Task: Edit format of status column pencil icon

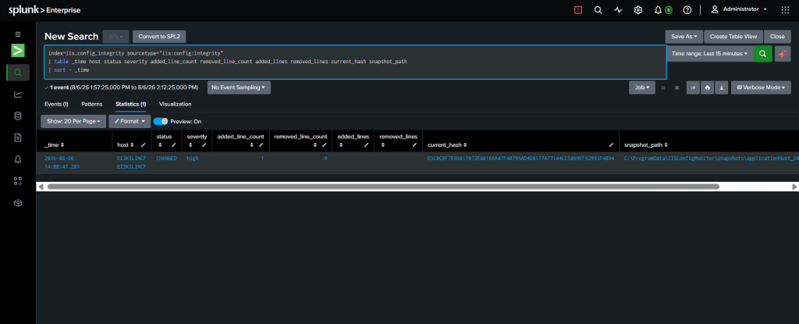Action: [173, 146]
